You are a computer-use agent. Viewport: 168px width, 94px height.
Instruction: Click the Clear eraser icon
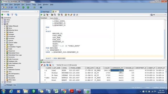71,15
